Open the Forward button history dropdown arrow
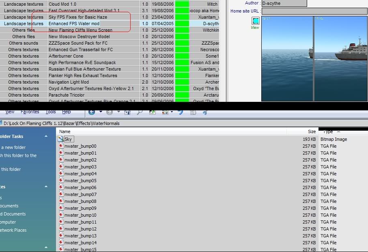Viewport: 368px width, 252px height. [118, 112]
